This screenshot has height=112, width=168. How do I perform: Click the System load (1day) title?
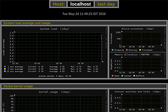coord(55,29)
